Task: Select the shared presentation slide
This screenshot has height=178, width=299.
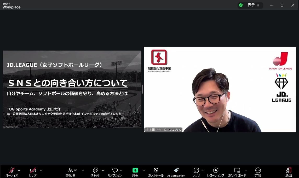Action: (72, 89)
